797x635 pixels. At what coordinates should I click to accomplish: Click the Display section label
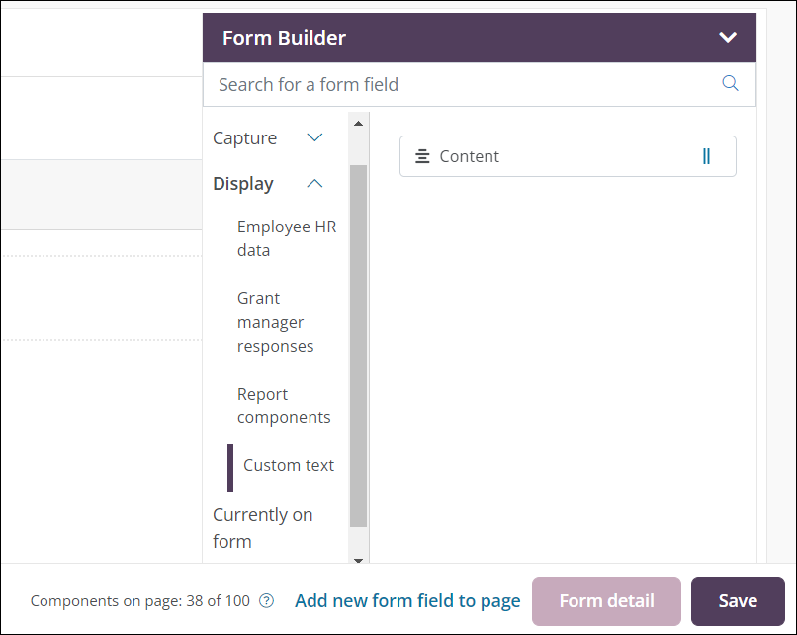[243, 184]
